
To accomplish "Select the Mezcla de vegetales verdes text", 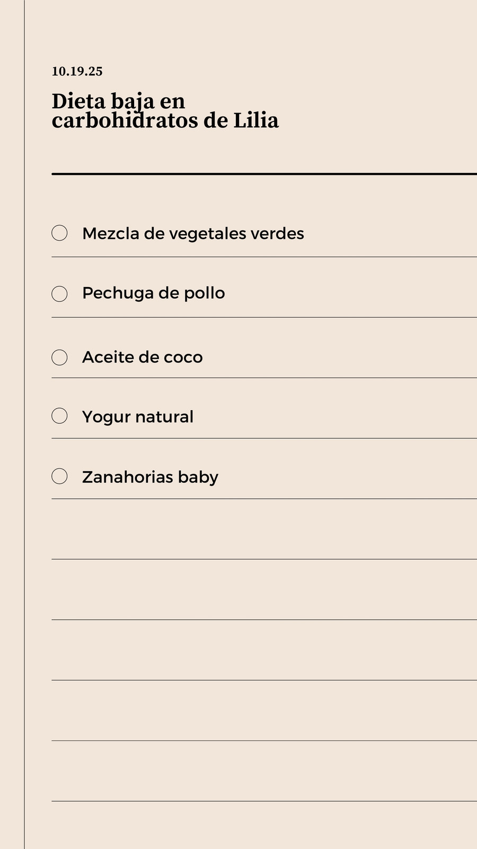I will [193, 233].
